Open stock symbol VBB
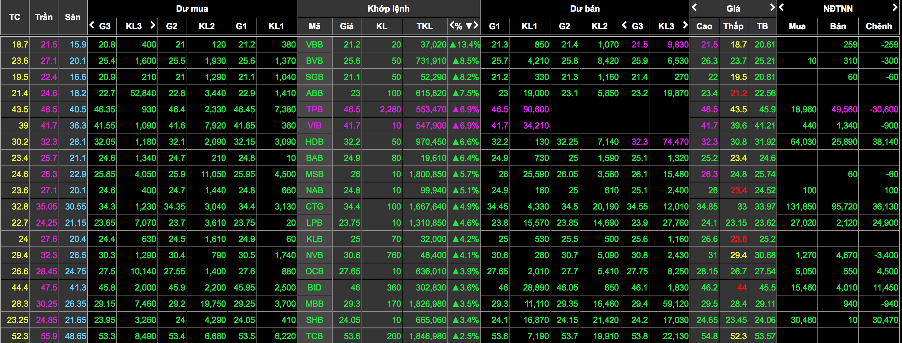 tap(314, 44)
